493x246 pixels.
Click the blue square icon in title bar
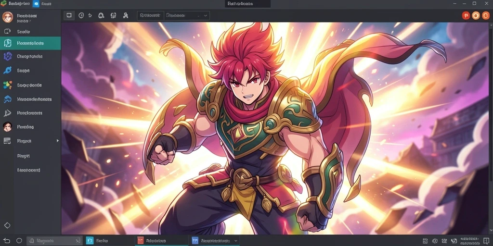pyautogui.click(x=36, y=4)
